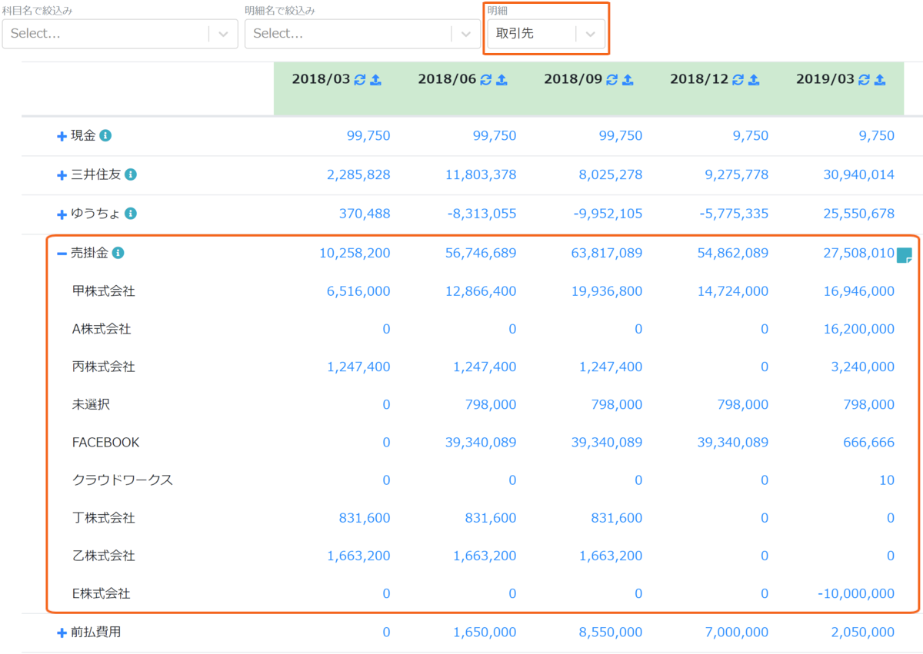Screen dimensions: 923x654
Task: Show info for 三井住友 account
Action: click(131, 174)
